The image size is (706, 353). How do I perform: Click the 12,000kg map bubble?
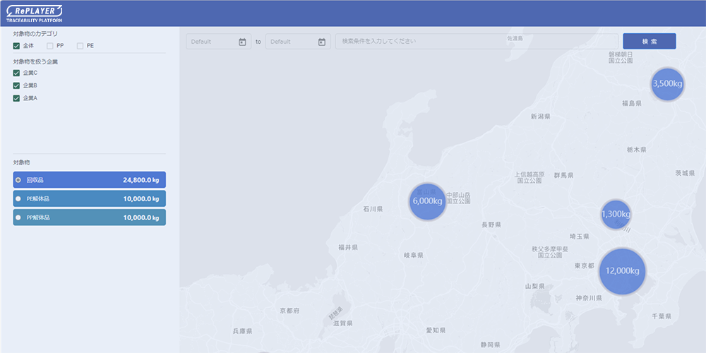[x=622, y=271]
